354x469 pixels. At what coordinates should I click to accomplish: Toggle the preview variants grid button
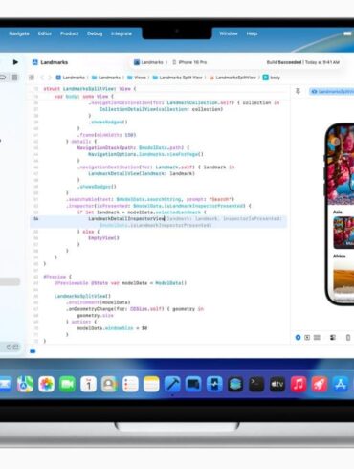coord(317,337)
